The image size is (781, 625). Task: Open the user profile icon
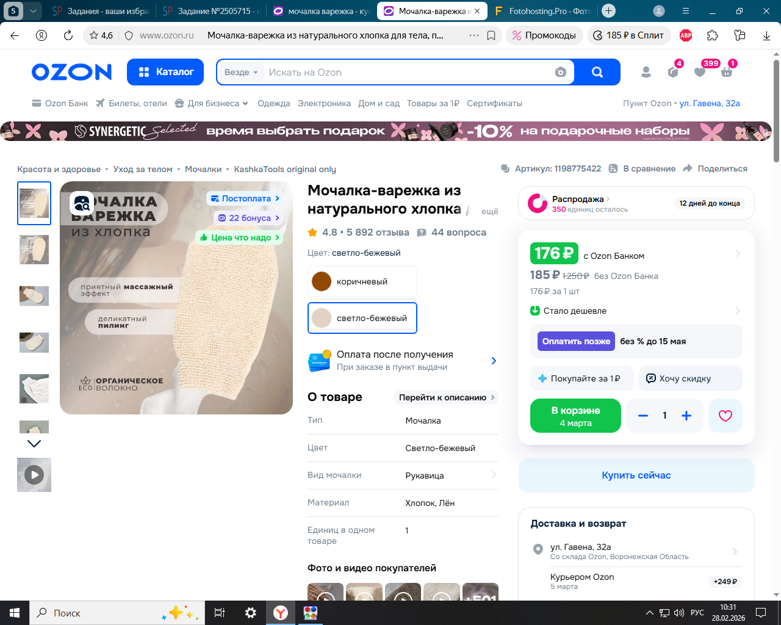pyautogui.click(x=646, y=72)
